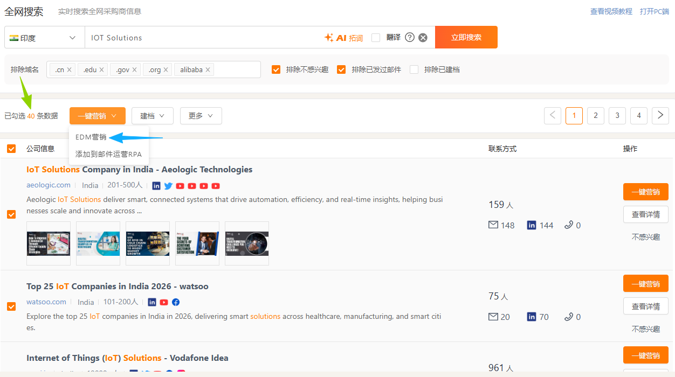Image resolution: width=675 pixels, height=377 pixels.
Task: Open the Aeologic Technologies result title
Action: click(139, 169)
